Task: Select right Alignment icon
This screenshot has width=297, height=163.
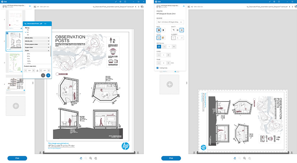Action: 182,38
